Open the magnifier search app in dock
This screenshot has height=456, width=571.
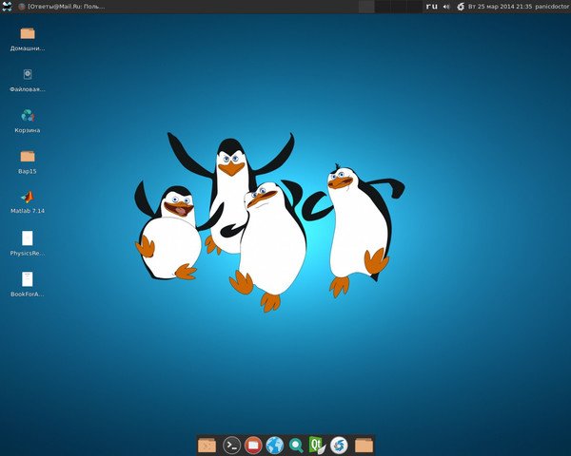click(x=297, y=445)
